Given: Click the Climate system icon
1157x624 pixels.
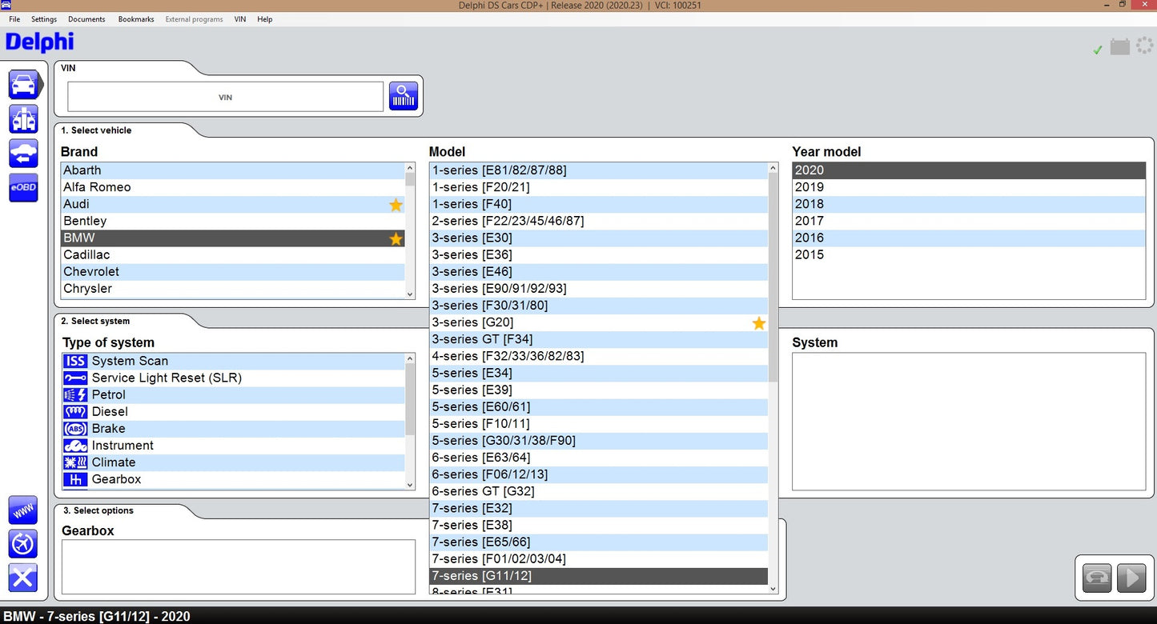Looking at the screenshot, I should pos(75,462).
